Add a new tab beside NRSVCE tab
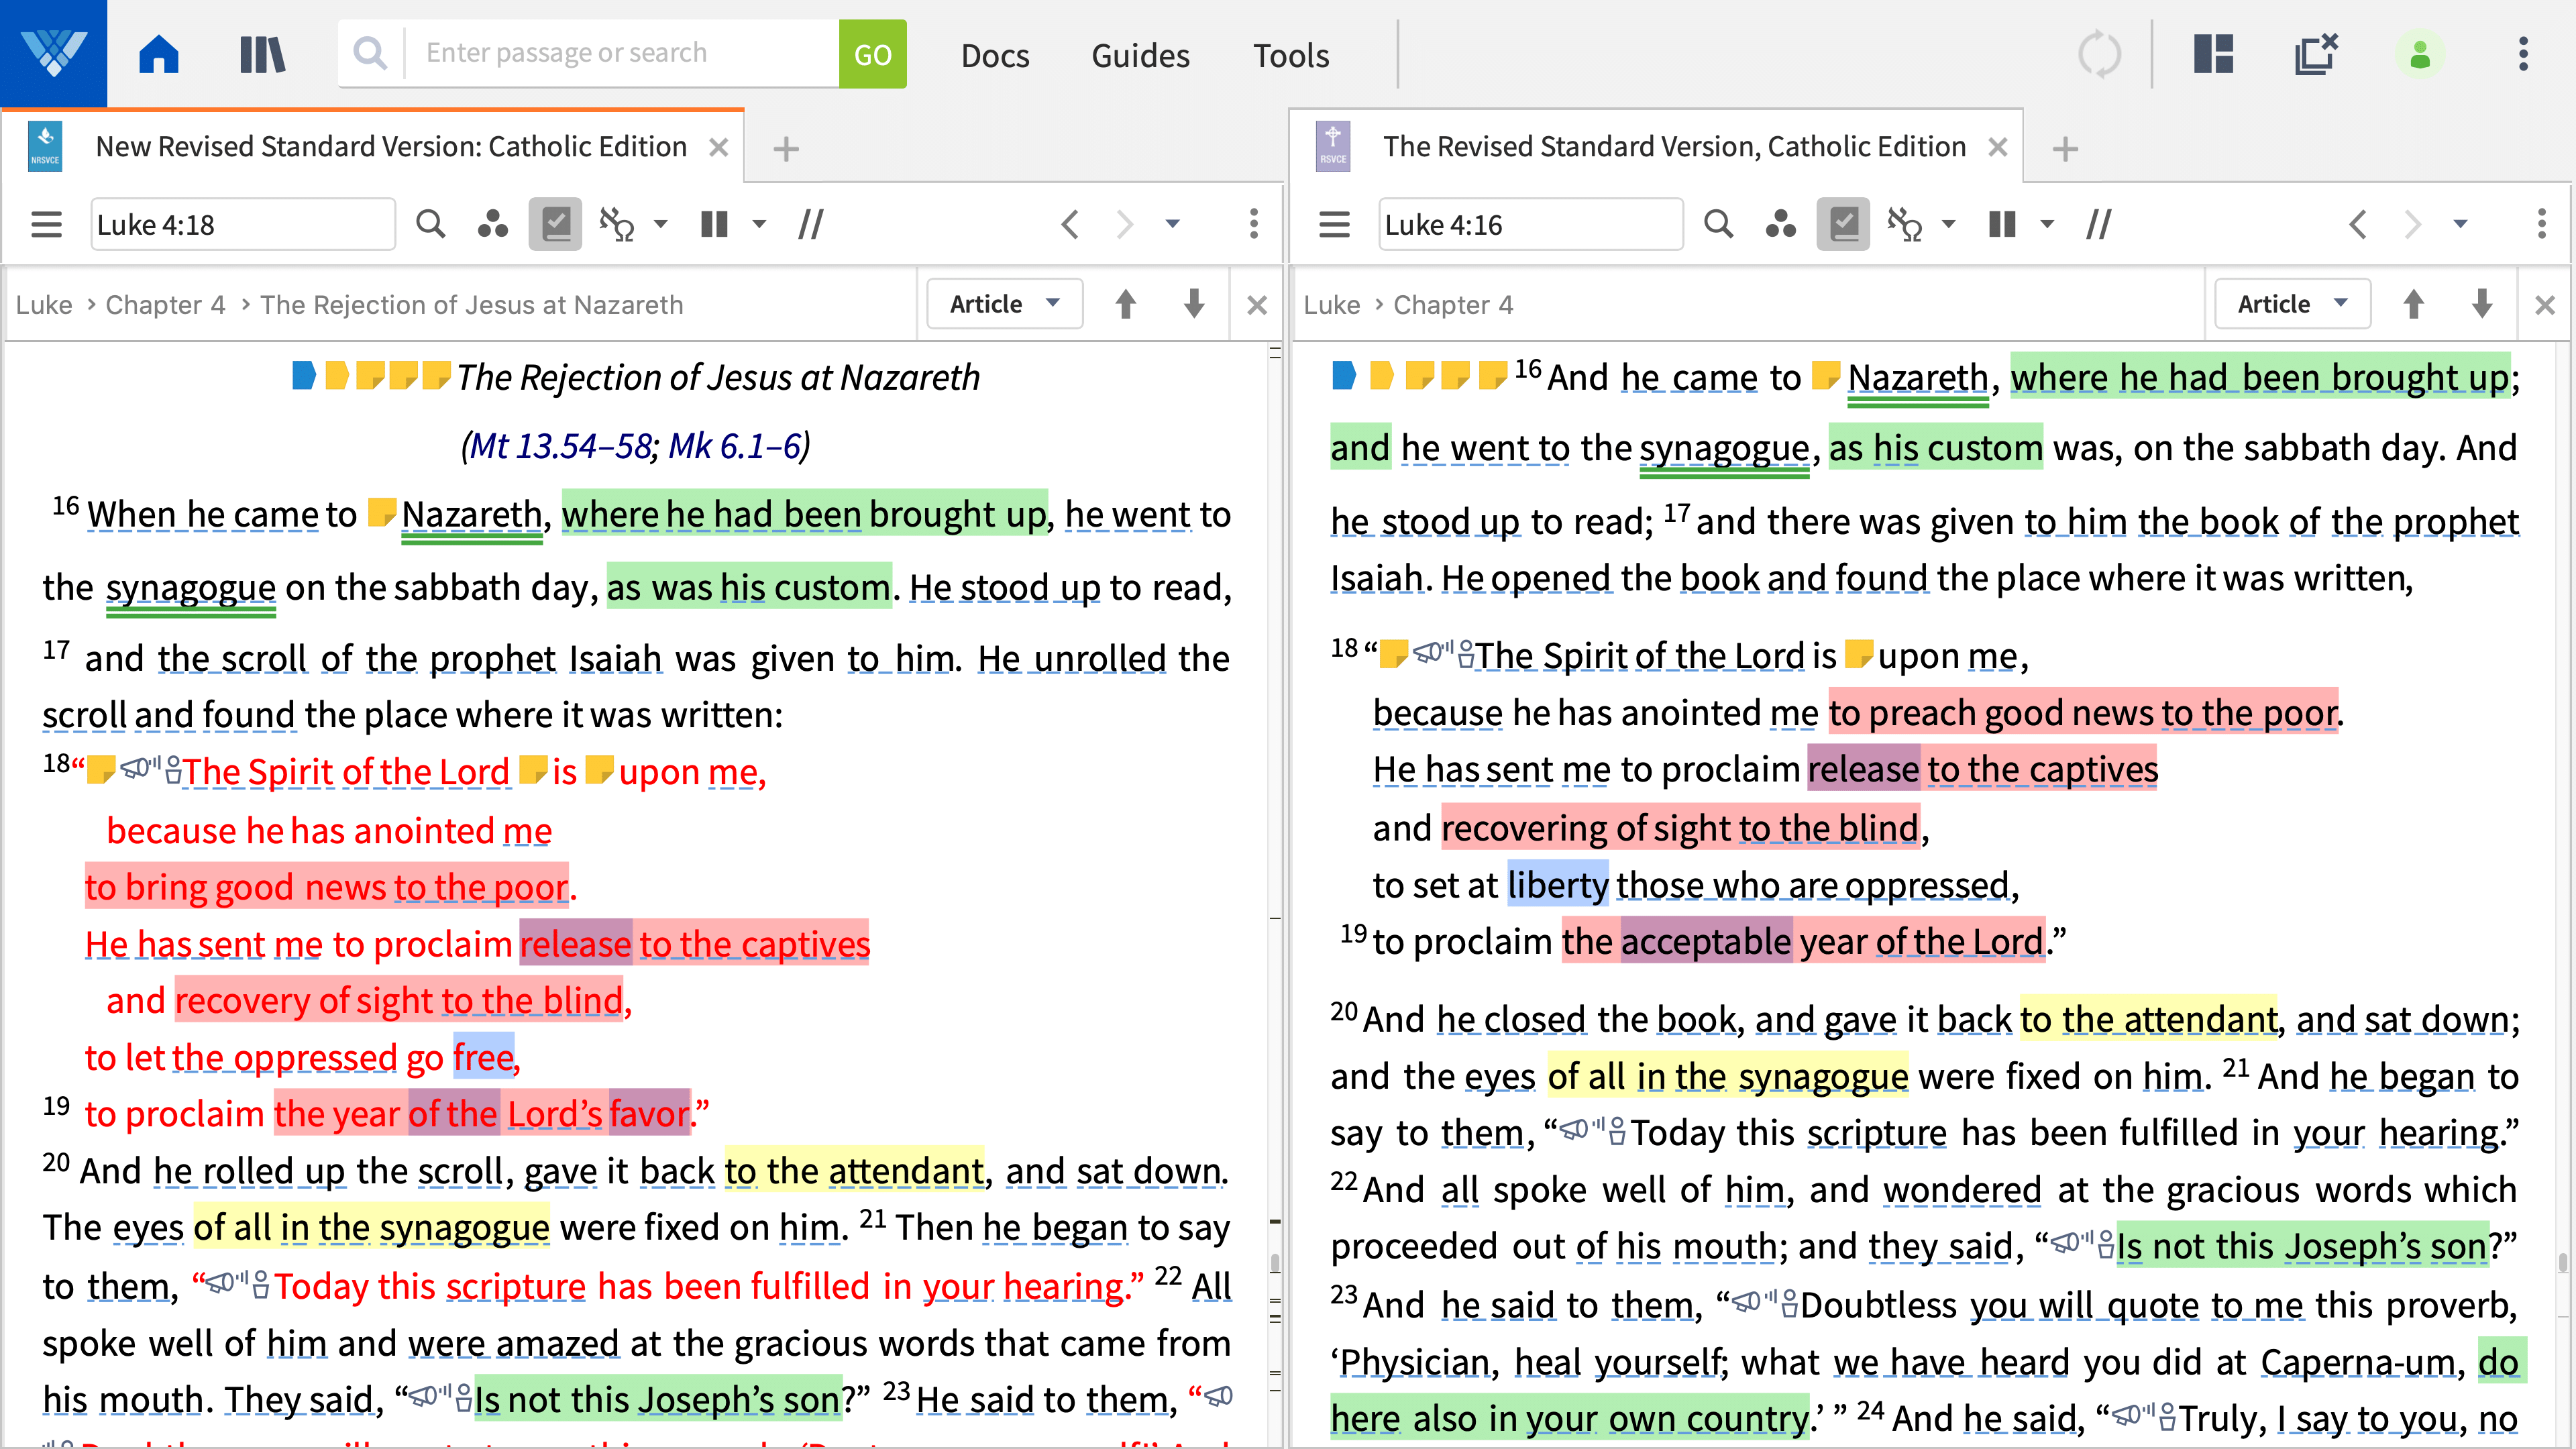 coord(786,149)
